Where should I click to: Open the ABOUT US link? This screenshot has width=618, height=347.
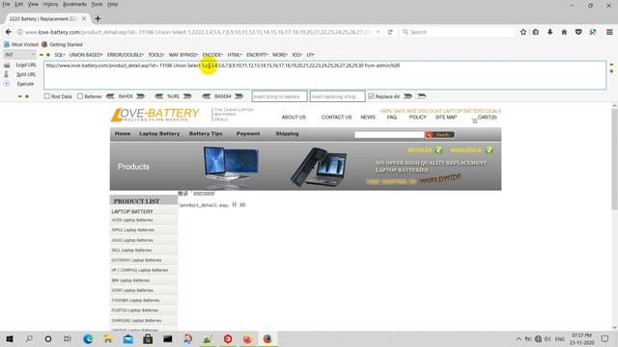pos(294,118)
